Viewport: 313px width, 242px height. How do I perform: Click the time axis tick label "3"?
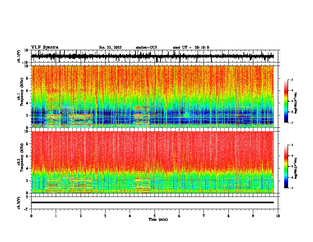pyautogui.click(x=105, y=216)
